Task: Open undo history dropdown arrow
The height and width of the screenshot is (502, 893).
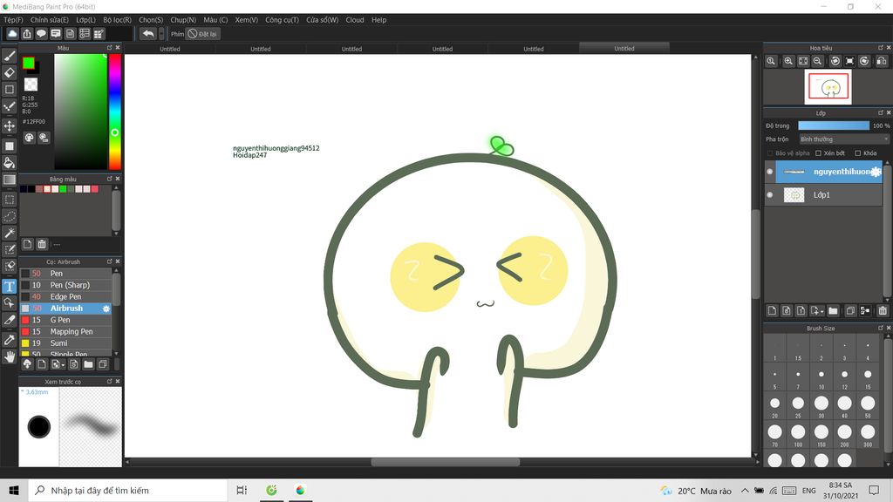Action: coord(161,34)
